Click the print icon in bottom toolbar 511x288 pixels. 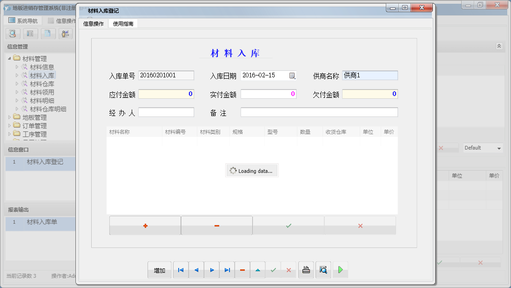click(x=306, y=269)
